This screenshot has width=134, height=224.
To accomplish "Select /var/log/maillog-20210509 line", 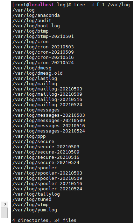I will (47, 94).
